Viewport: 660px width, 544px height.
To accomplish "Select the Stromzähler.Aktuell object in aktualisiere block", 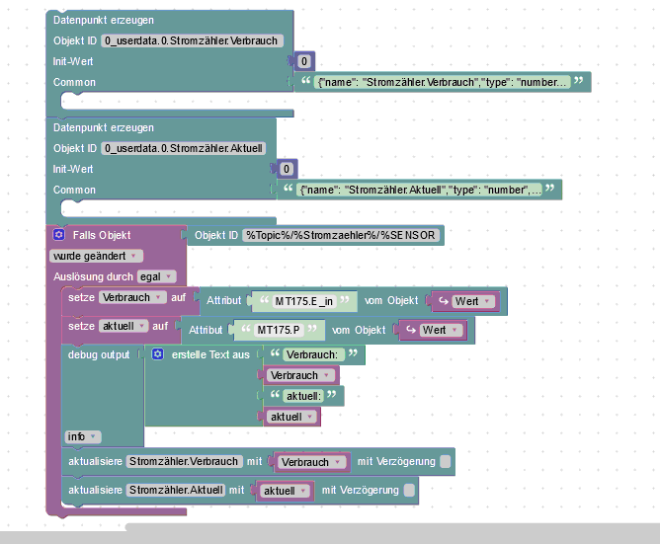I will click(x=176, y=490).
